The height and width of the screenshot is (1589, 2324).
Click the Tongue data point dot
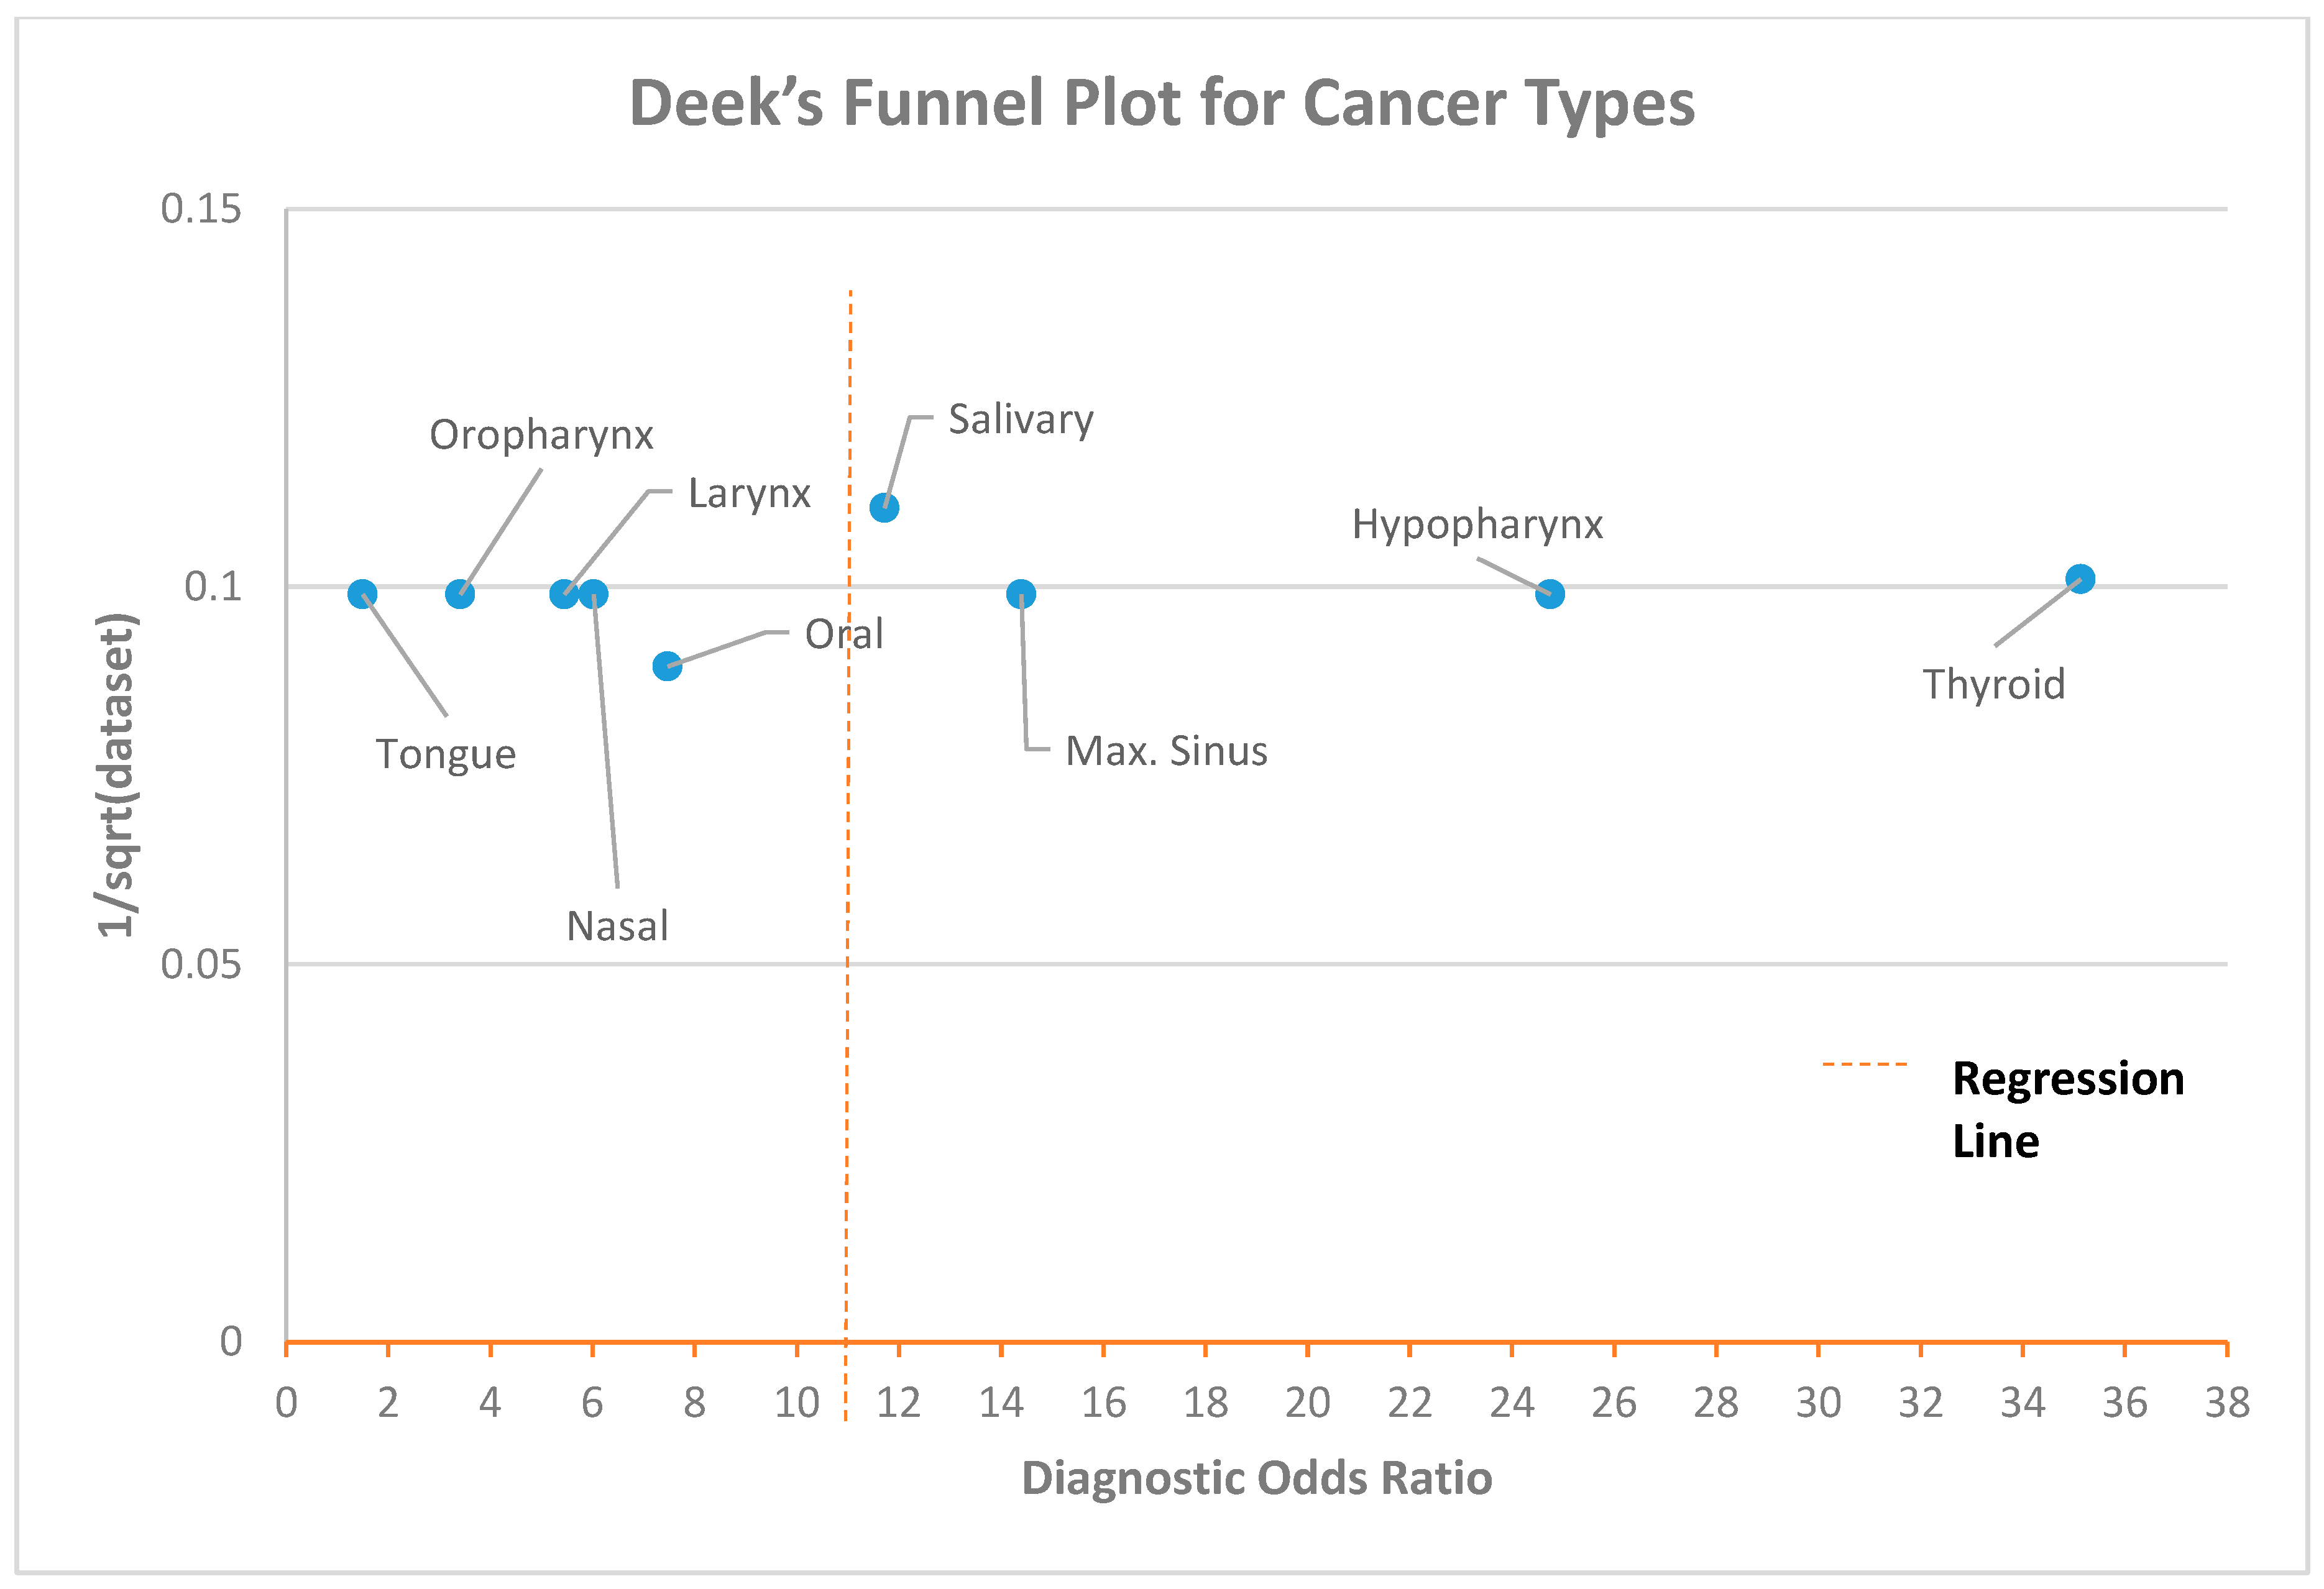pos(362,594)
